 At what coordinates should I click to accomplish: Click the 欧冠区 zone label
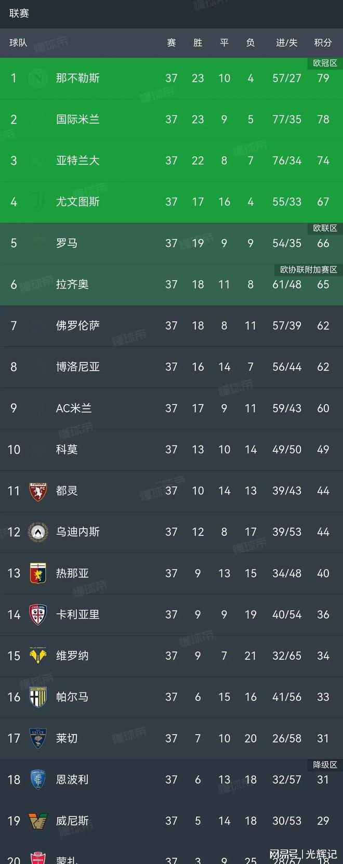325,63
